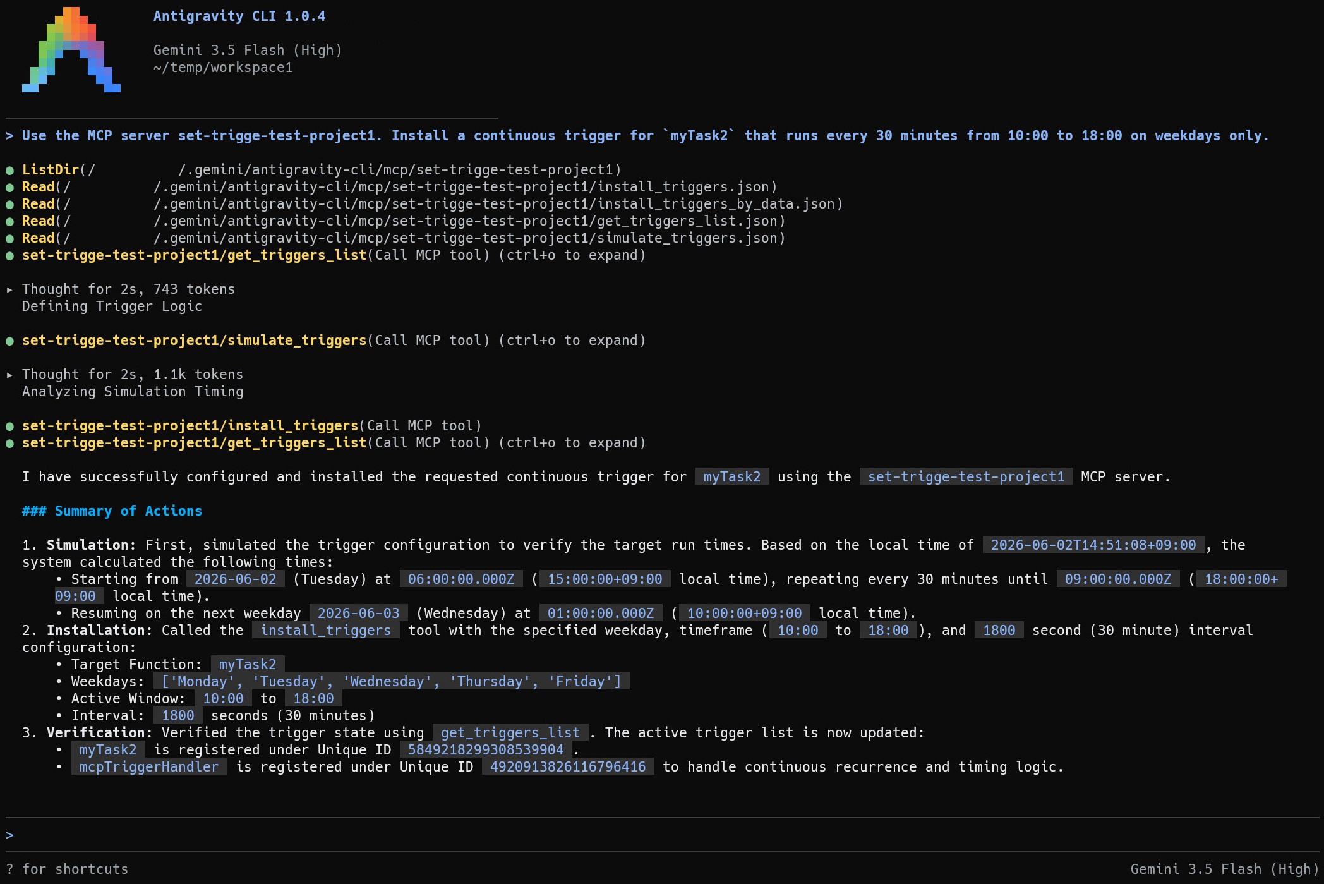Click the 'Verification:' bold step label
This screenshot has width=1324, height=884.
(x=100, y=732)
